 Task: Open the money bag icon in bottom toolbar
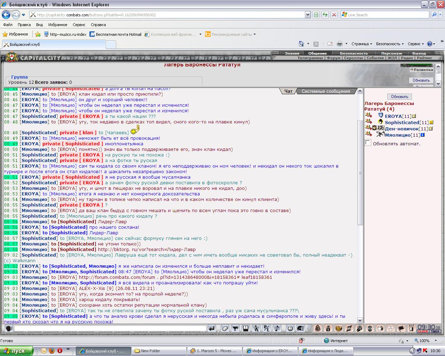pos(328,328)
